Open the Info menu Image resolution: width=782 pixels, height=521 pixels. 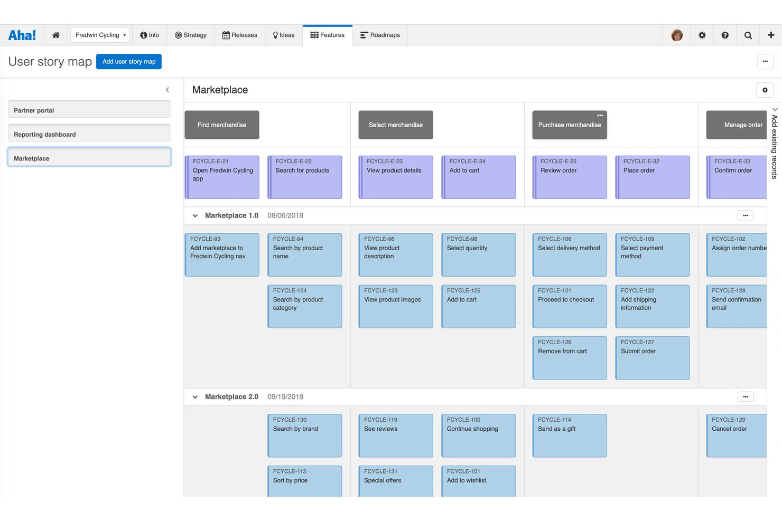[x=150, y=35]
